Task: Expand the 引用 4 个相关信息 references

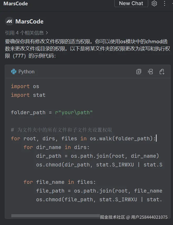Action: click(27, 33)
